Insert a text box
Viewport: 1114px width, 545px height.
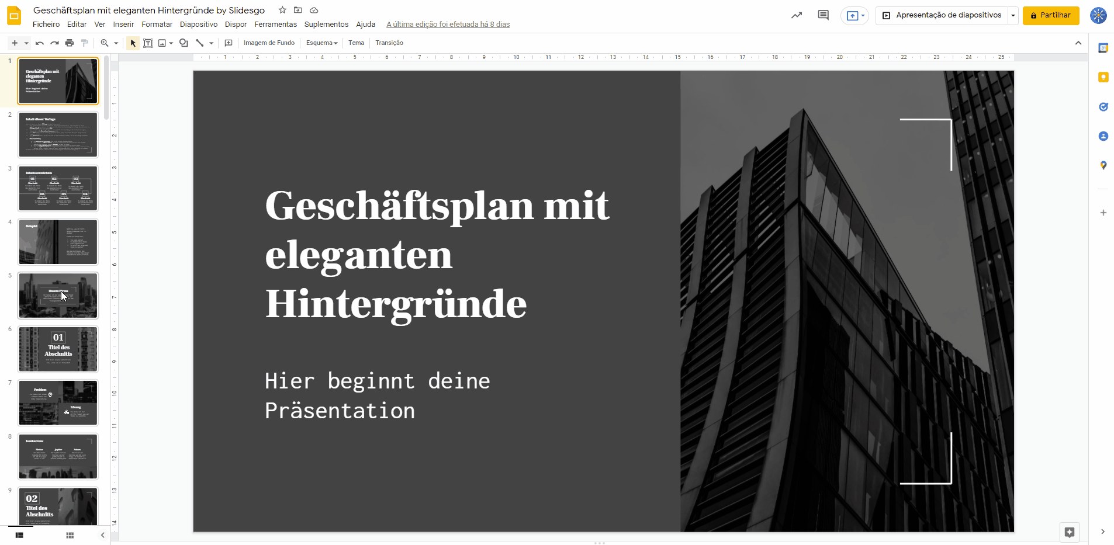148,43
